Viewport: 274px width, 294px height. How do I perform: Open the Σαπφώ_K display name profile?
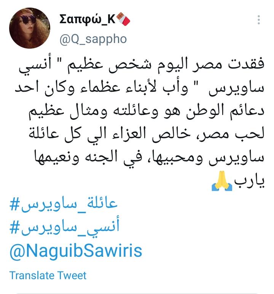pyautogui.click(x=87, y=19)
